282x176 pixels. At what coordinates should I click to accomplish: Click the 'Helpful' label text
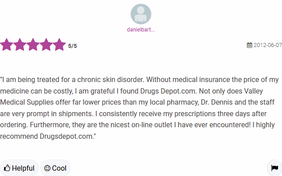pos(23,168)
